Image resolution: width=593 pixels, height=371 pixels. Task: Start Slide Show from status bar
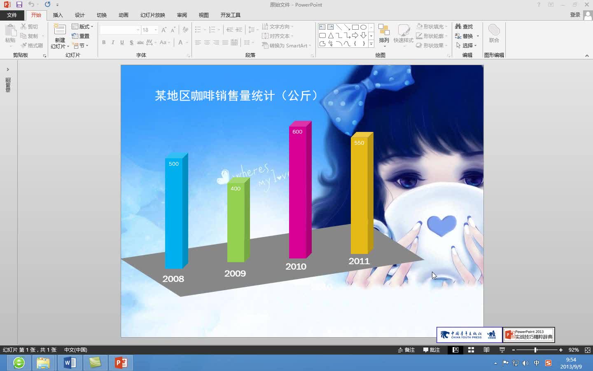[x=502, y=350]
